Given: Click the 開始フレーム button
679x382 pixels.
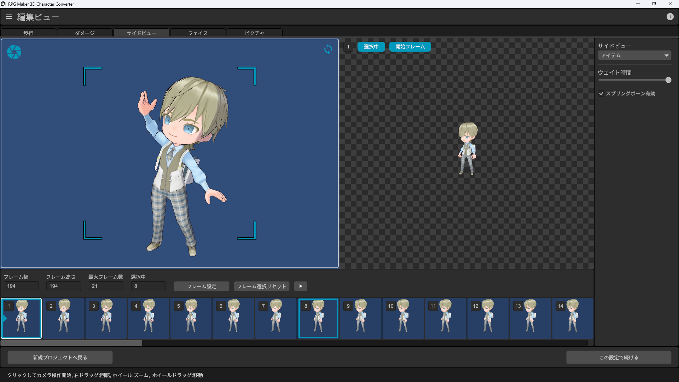Looking at the screenshot, I should coord(410,47).
